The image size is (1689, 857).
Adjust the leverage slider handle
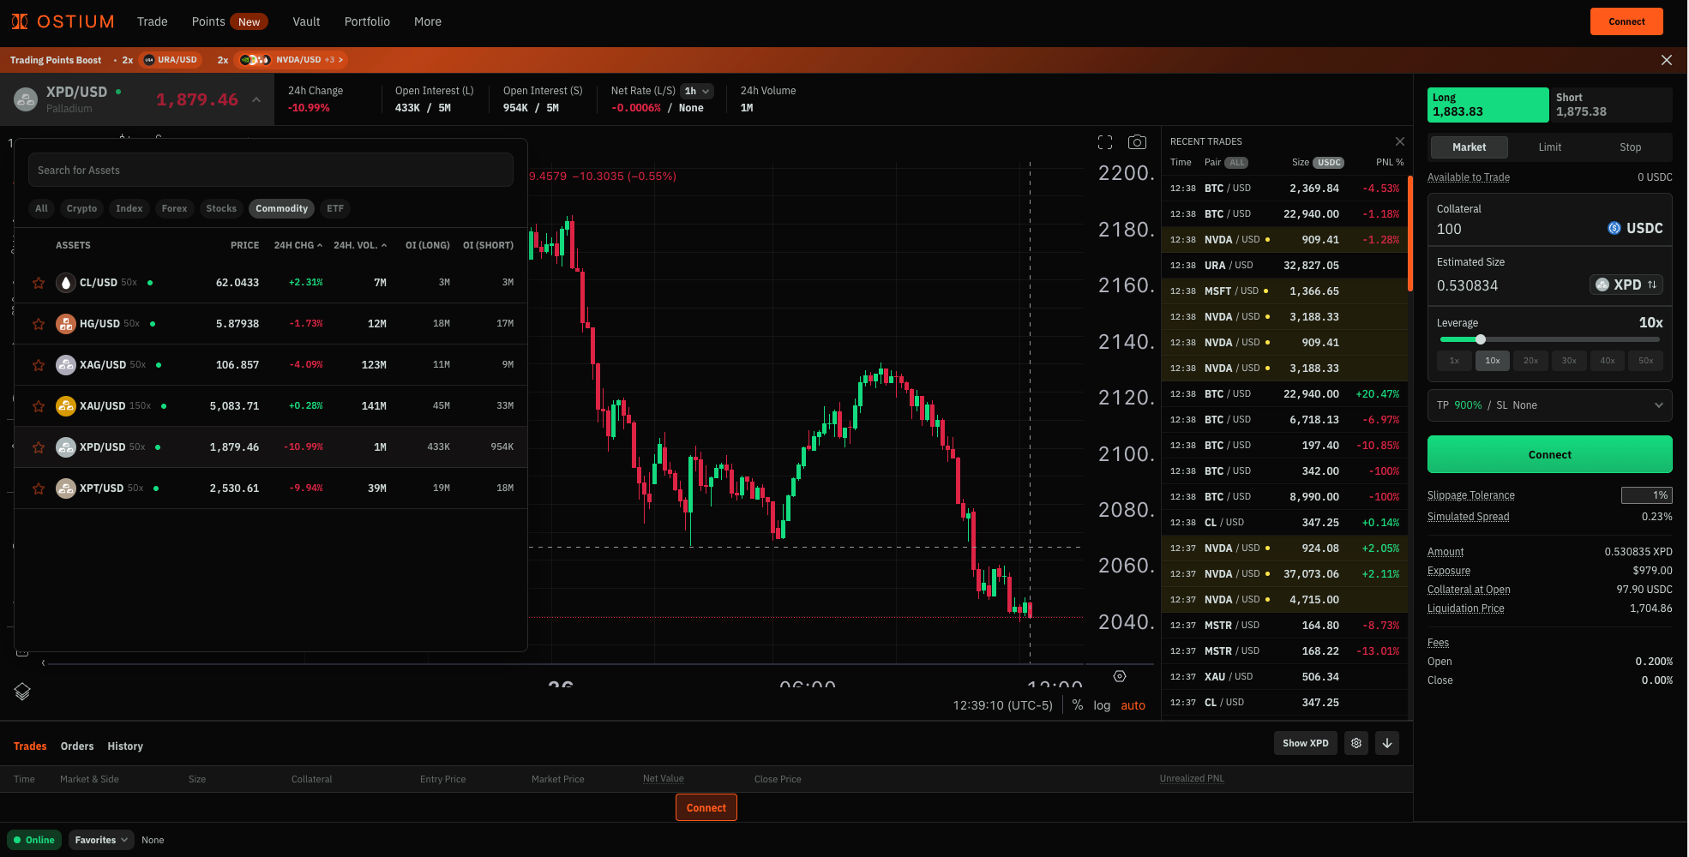1480,339
